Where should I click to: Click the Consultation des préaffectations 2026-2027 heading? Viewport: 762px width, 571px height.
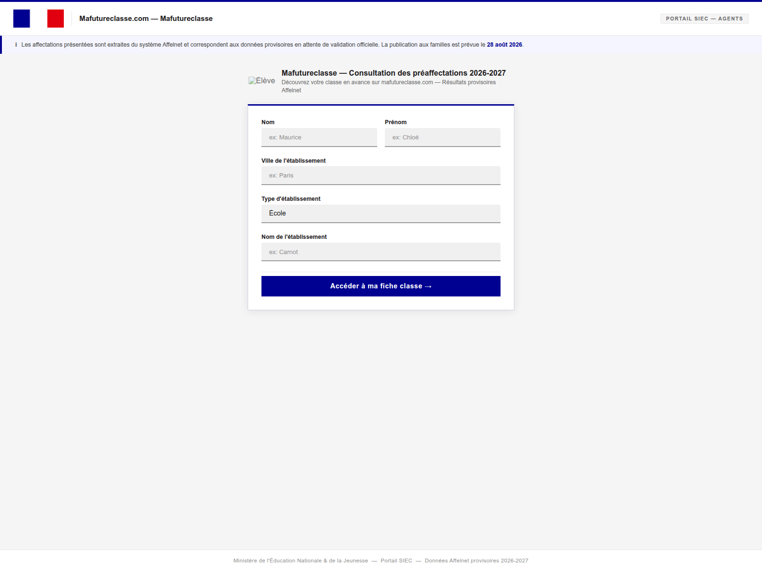393,73
